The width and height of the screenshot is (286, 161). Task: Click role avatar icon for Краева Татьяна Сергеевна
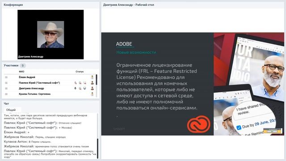[x=93, y=94]
